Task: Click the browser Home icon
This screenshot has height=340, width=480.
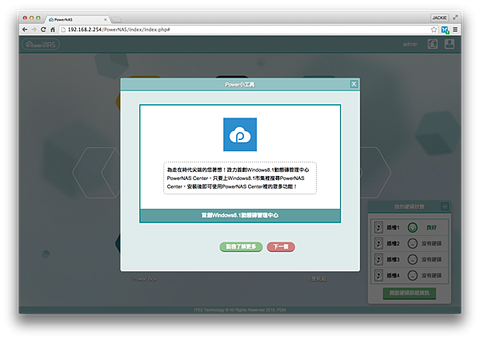Action: click(53, 30)
